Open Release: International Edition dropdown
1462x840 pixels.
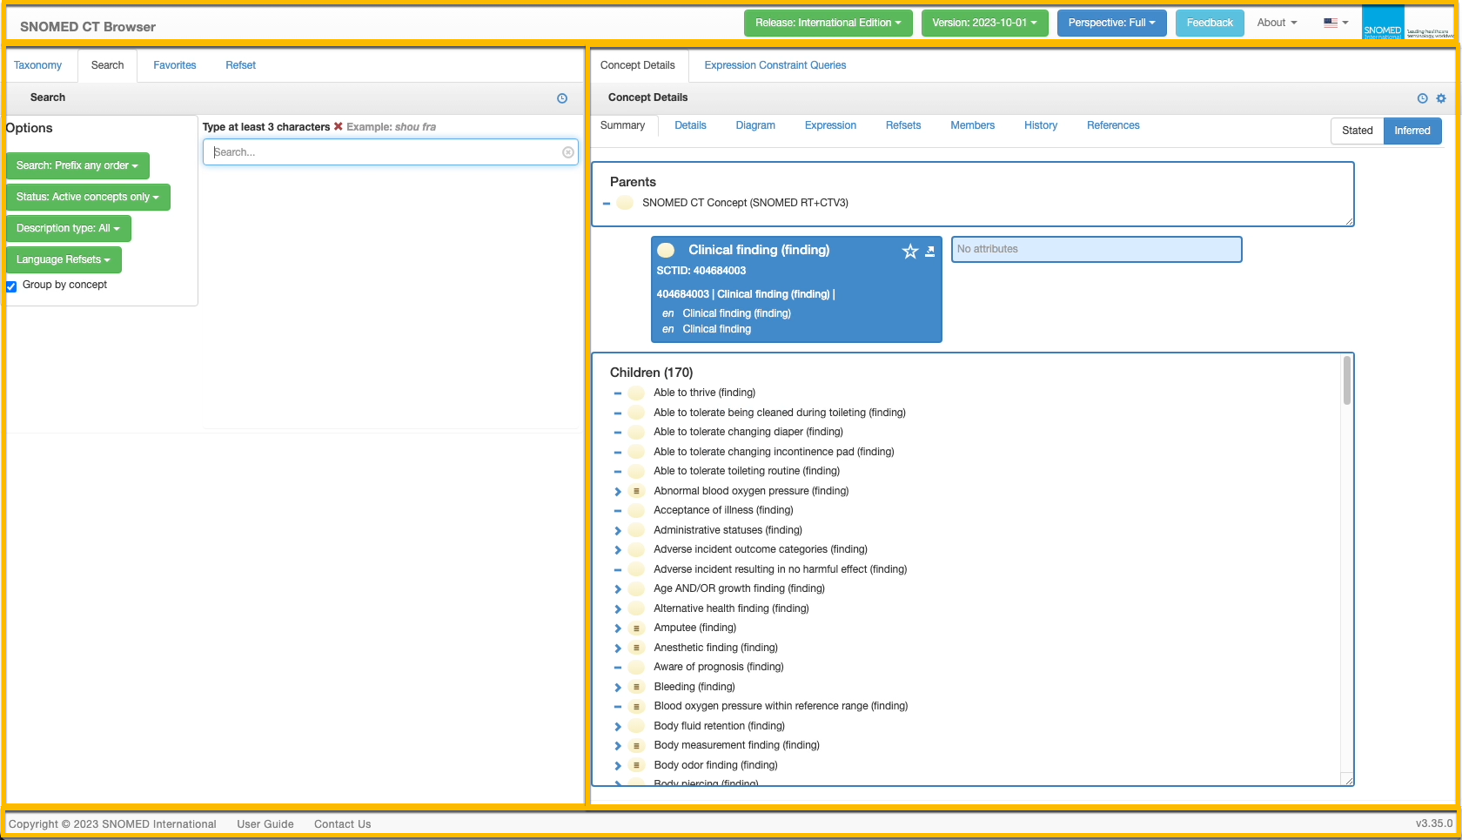[828, 23]
